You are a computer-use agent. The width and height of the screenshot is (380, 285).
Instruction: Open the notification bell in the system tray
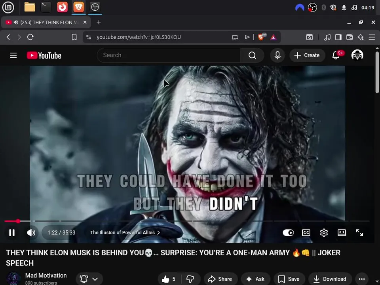(344, 8)
